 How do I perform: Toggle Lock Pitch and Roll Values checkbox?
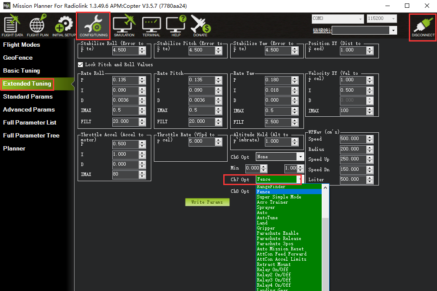[80, 64]
